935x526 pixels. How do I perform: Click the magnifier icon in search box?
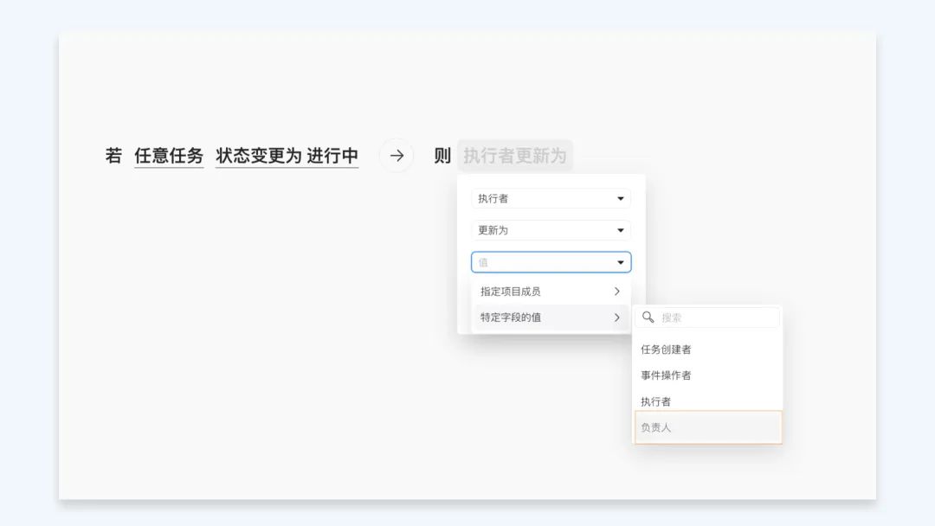(648, 318)
